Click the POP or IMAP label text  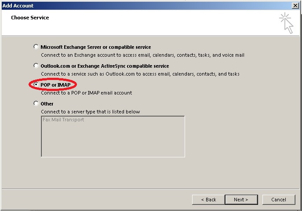55,85
